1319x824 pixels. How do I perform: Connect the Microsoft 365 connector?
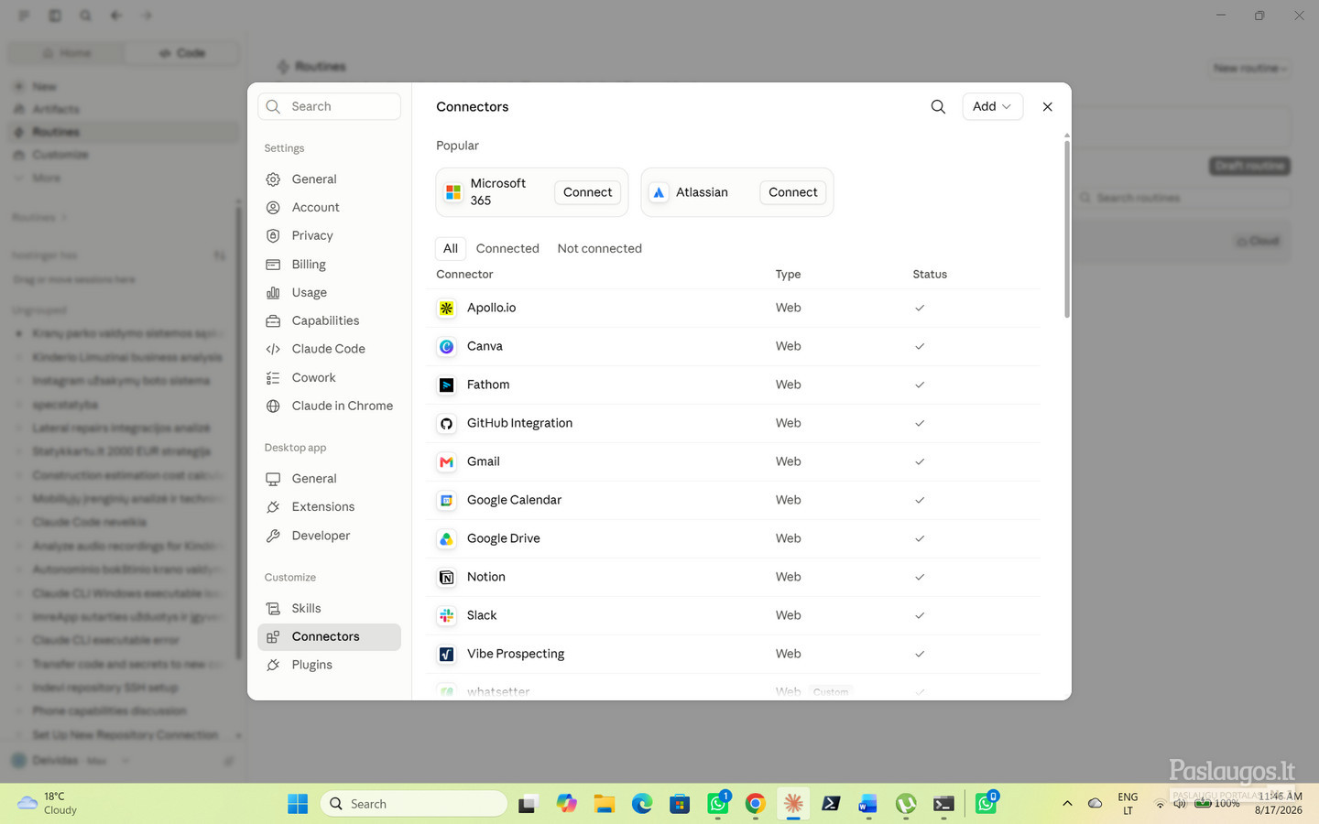pos(587,192)
